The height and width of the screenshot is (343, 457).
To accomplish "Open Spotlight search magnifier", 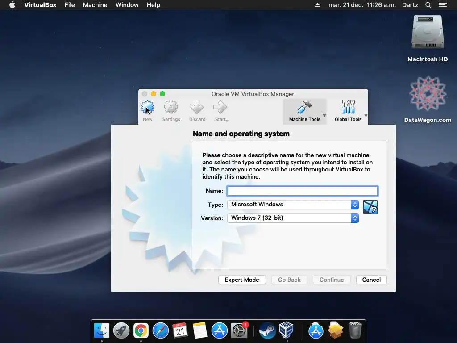I will 428,5.
